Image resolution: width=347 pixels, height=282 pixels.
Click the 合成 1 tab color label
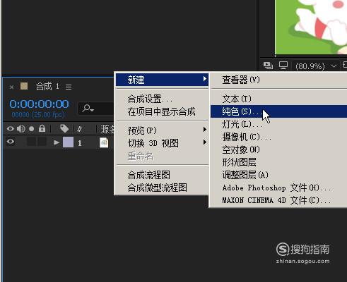tap(24, 86)
